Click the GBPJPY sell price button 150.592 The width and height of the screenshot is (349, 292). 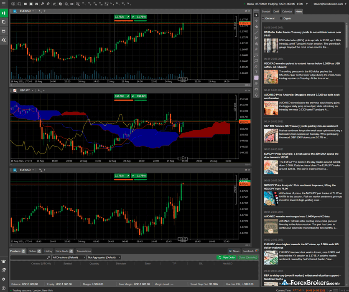pyautogui.click(x=122, y=96)
